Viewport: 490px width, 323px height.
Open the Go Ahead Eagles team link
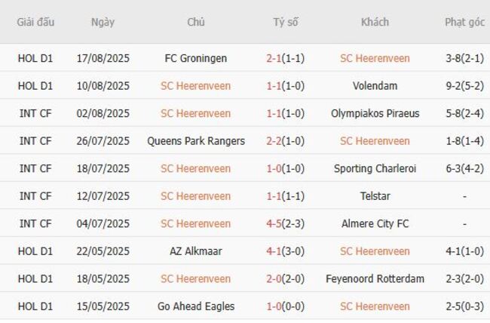[x=195, y=306]
